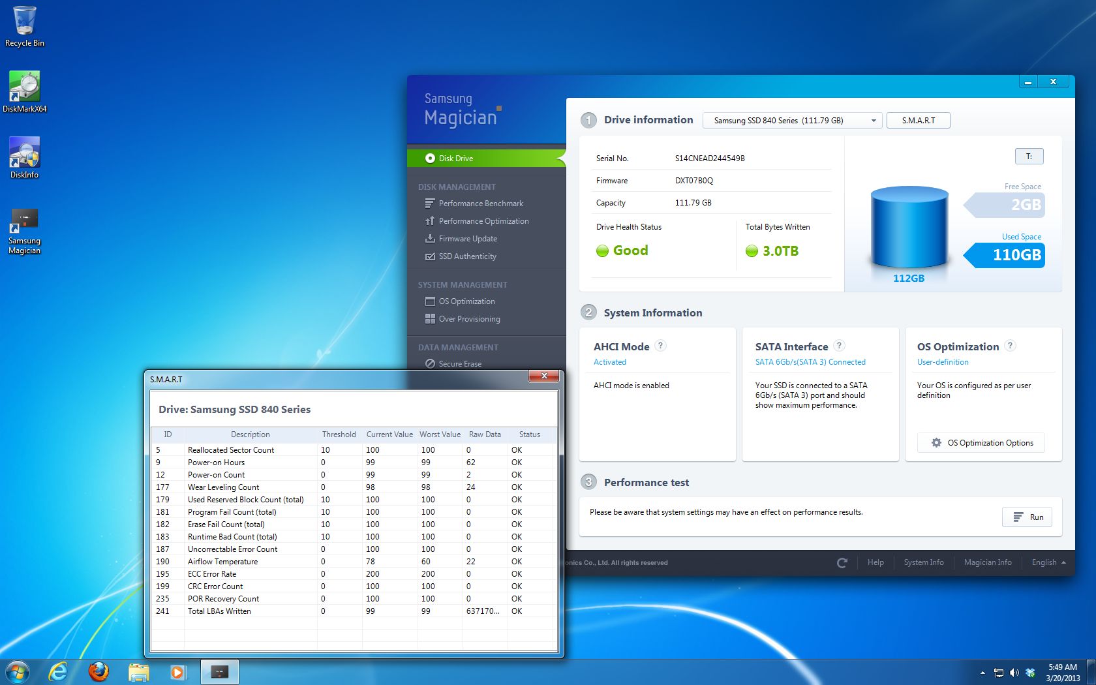1096x685 pixels.
Task: Click OS Optimization help question mark
Action: pyautogui.click(x=1010, y=346)
